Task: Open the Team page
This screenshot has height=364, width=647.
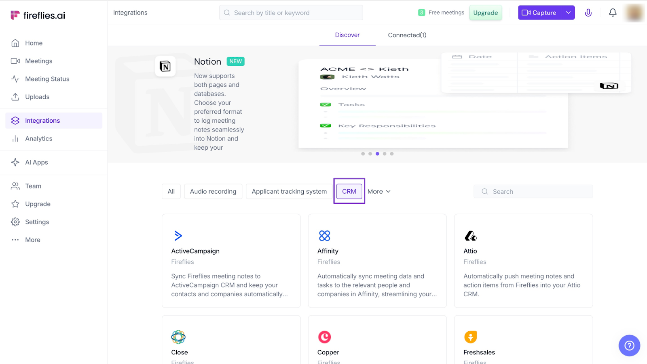Action: (x=54, y=186)
